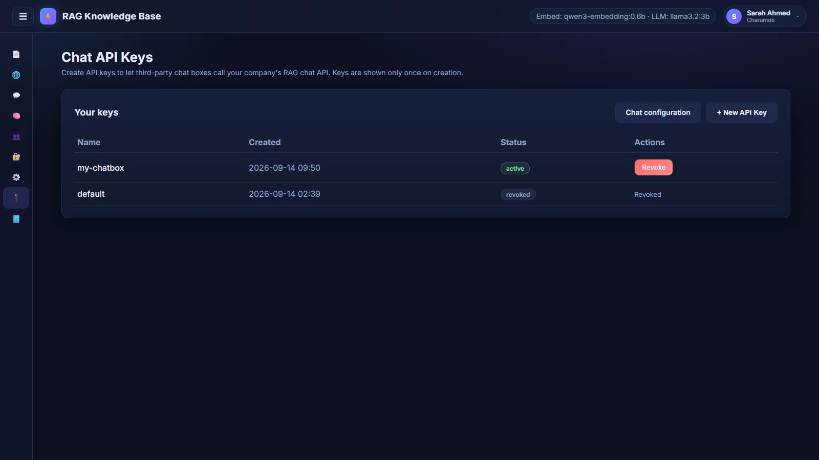The image size is (819, 460).
Task: Open the settings gear sidebar icon
Action: [x=16, y=177]
